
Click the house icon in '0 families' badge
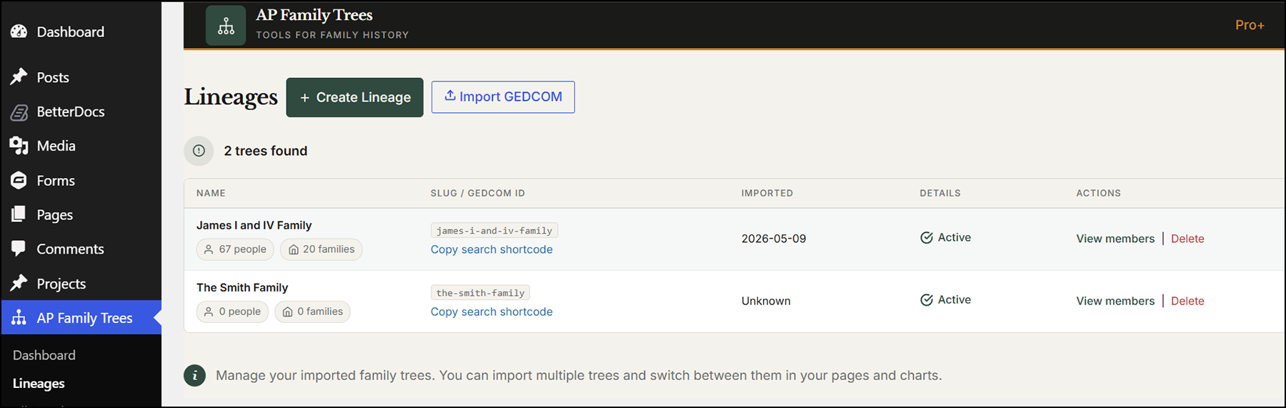[x=287, y=312]
